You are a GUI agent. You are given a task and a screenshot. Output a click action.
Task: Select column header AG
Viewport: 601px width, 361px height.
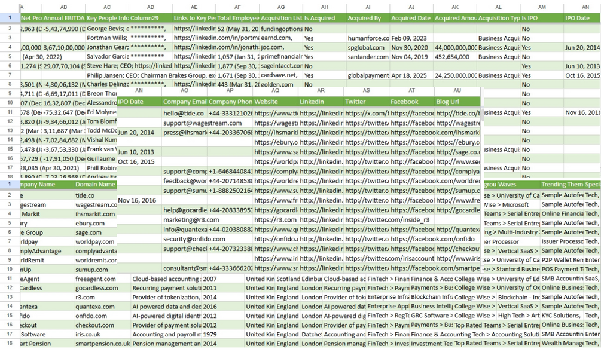coord(281,7)
